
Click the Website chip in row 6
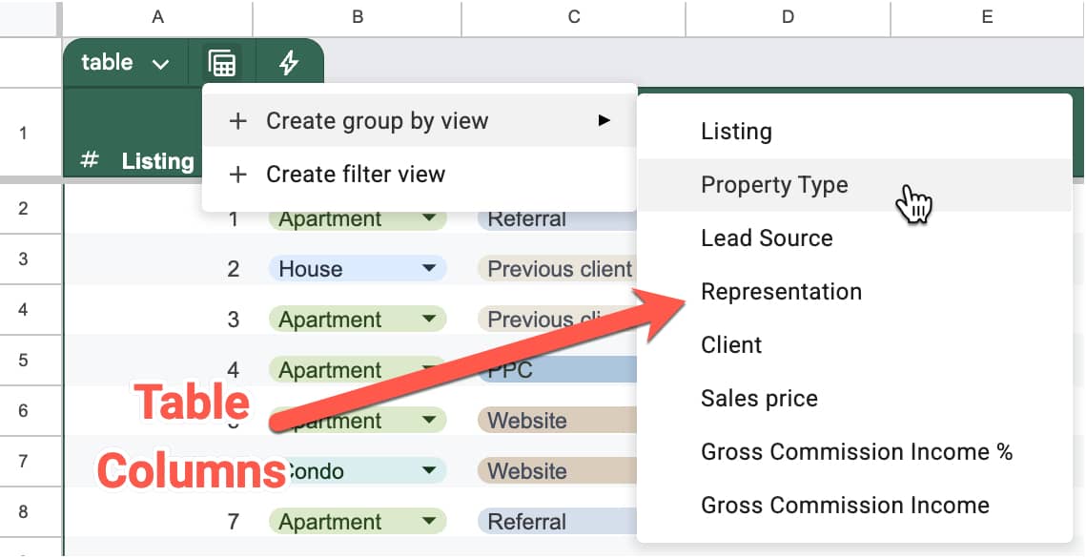point(527,421)
